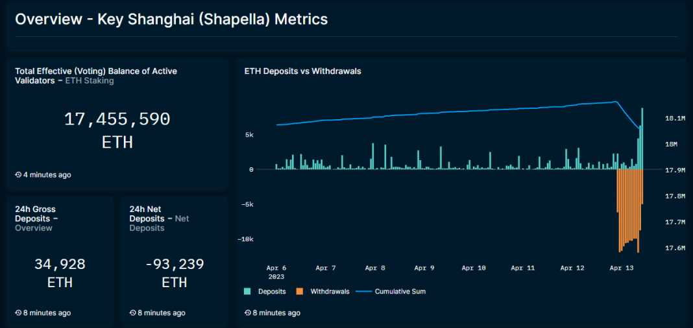Click the clock icon under the 34,928 ETH value
The width and height of the screenshot is (693, 328).
(18, 313)
